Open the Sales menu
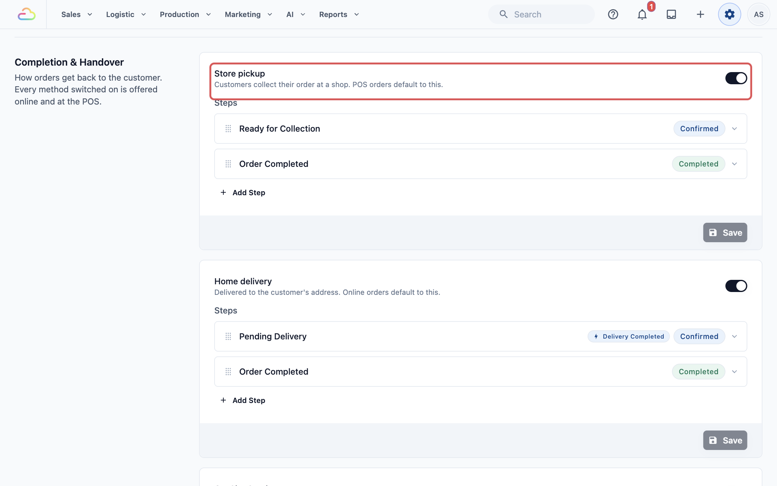The width and height of the screenshot is (777, 486). 77,15
